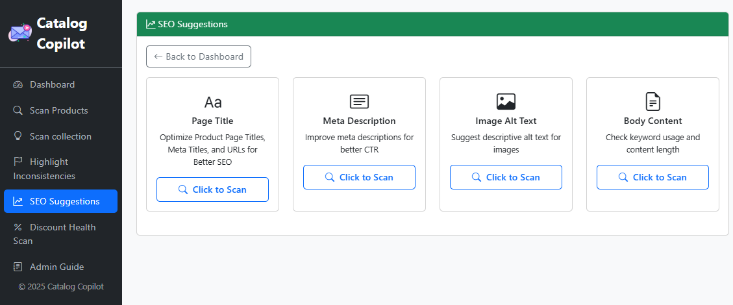Screen dimensions: 733x305
Task: Click the Highlight Inconsistencies flag icon
Action: pyautogui.click(x=18, y=162)
